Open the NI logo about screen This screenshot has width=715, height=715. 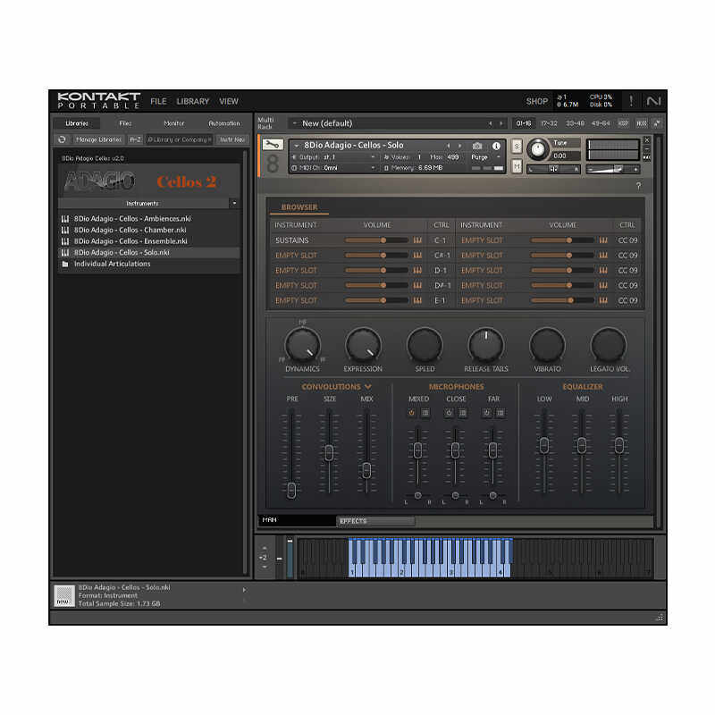click(653, 101)
